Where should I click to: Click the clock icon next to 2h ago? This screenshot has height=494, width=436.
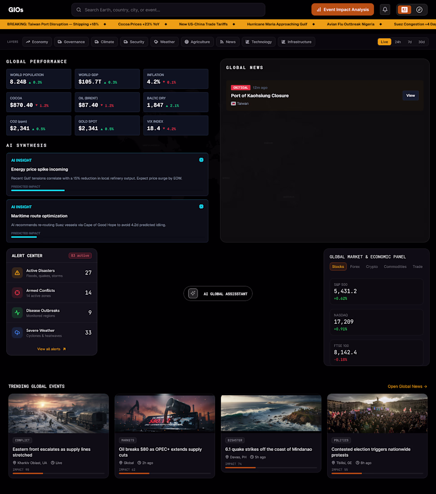[x=139, y=463]
